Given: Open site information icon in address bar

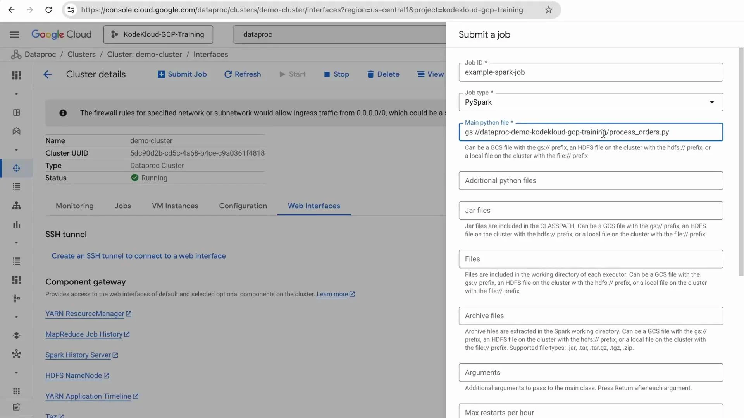Looking at the screenshot, I should tap(71, 10).
